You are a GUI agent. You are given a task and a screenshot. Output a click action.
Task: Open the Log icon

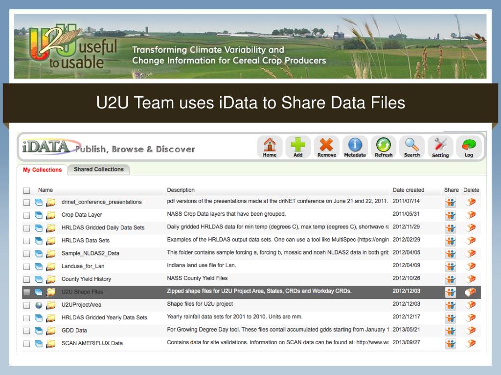click(x=469, y=147)
